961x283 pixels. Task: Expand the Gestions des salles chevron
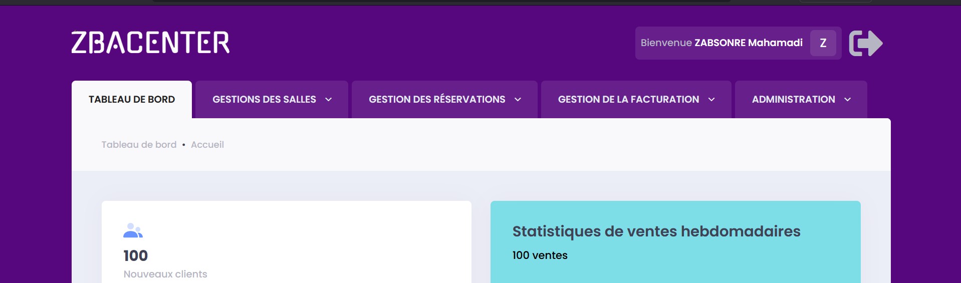(329, 100)
